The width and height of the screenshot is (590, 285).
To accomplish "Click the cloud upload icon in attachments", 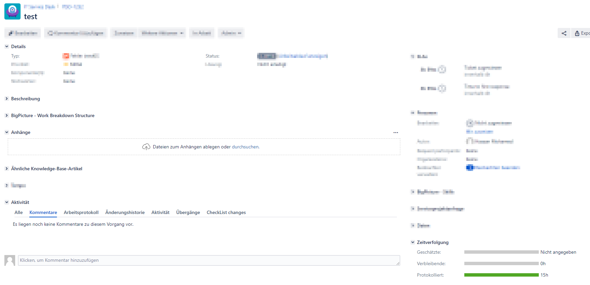I will click(x=146, y=147).
